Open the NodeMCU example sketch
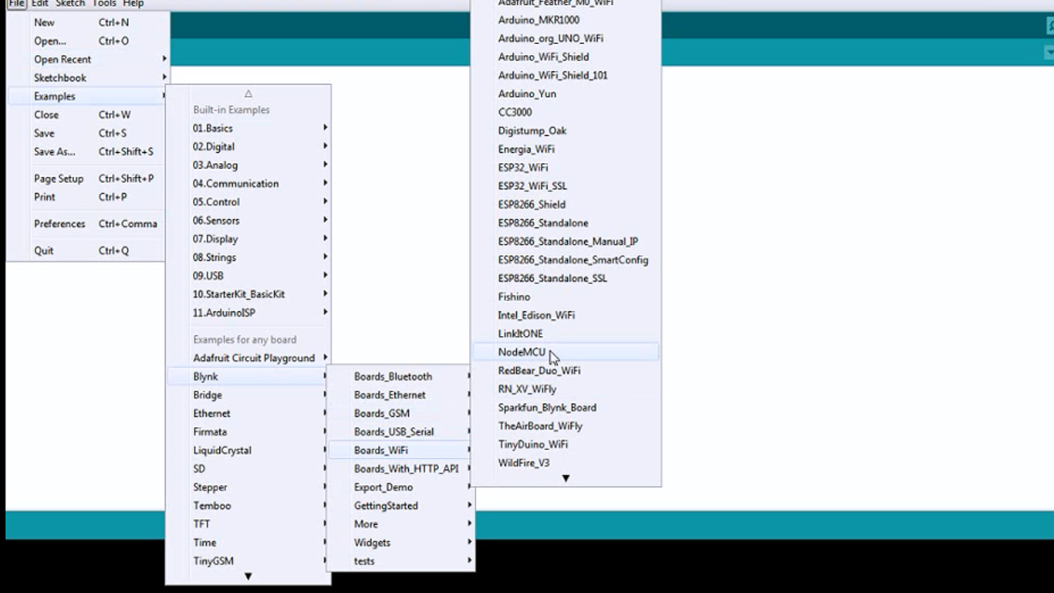This screenshot has height=593, width=1054. [x=566, y=352]
